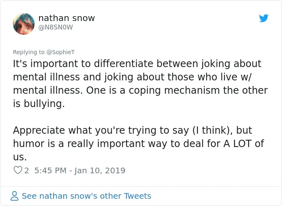Click the 'mental illness and joking about' line

(x=133, y=77)
